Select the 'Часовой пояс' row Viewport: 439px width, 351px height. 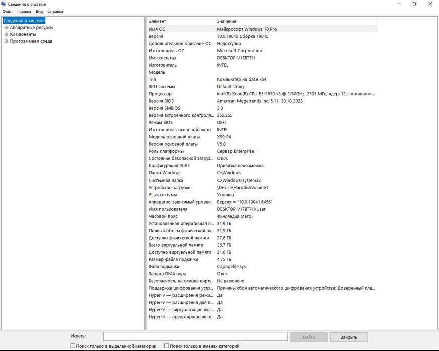(x=262, y=216)
